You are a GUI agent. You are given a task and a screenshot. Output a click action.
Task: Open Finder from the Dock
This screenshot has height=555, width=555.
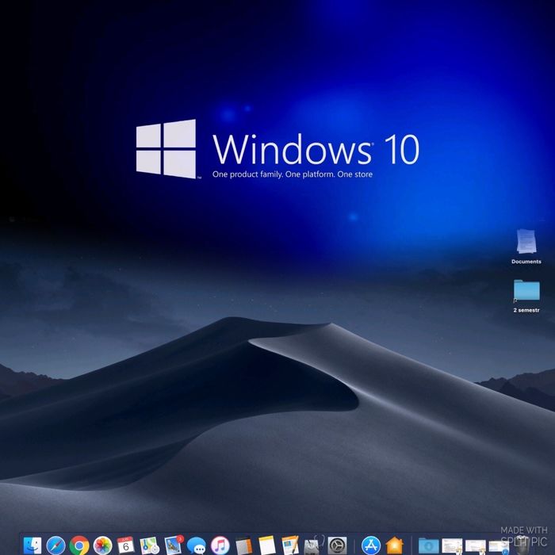33,545
